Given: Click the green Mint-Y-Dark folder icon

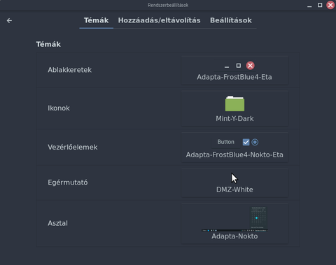Looking at the screenshot, I should [234, 103].
